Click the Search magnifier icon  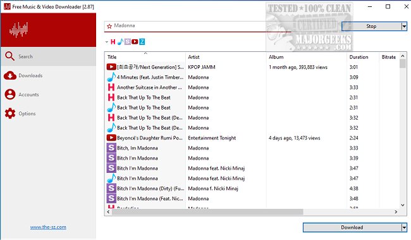pyautogui.click(x=9, y=56)
